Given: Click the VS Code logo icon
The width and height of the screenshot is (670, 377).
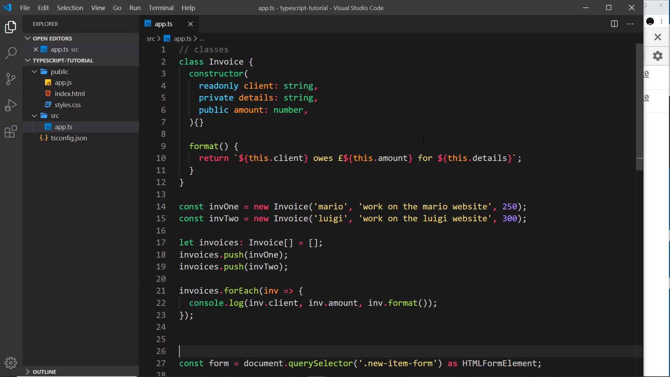Looking at the screenshot, I should coord(7,7).
